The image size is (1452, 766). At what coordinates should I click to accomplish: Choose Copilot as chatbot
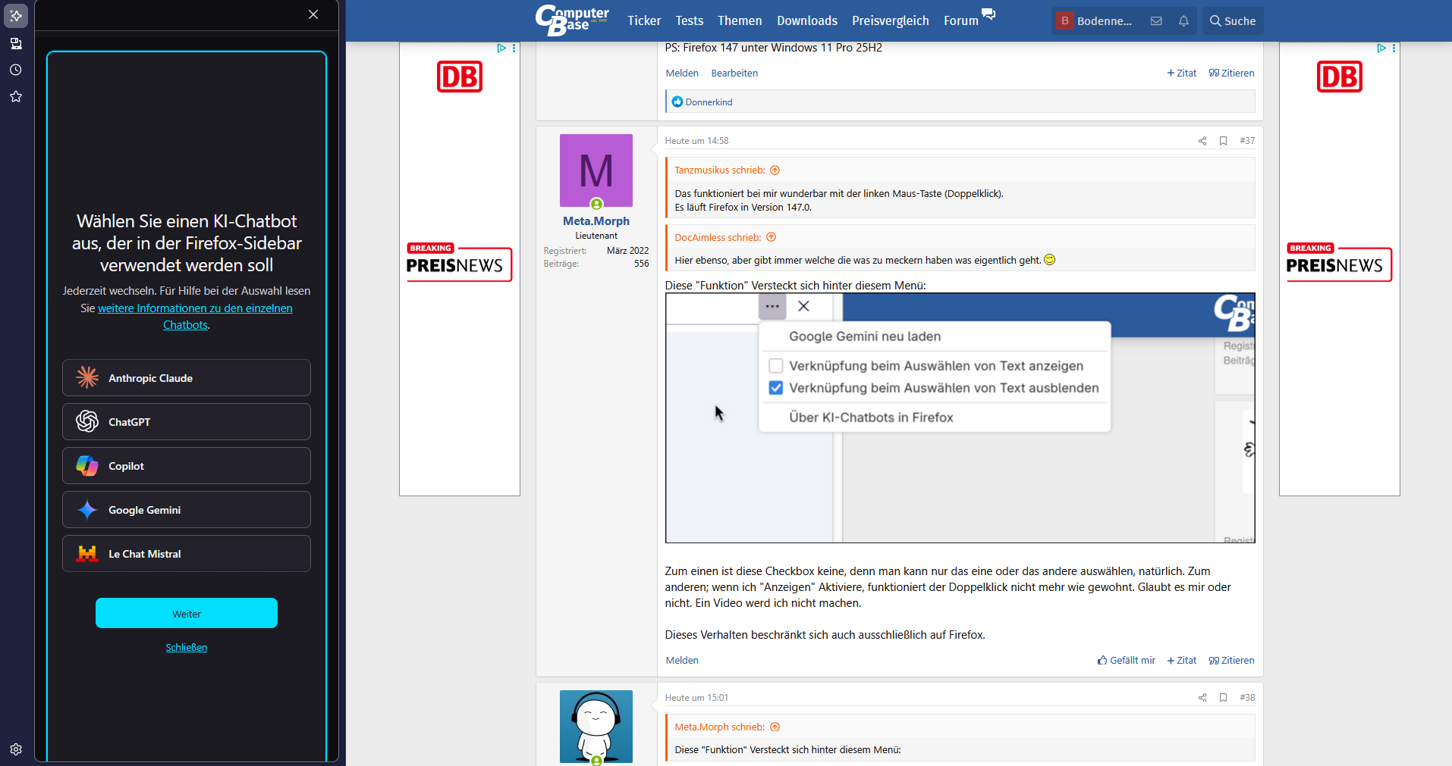click(187, 466)
